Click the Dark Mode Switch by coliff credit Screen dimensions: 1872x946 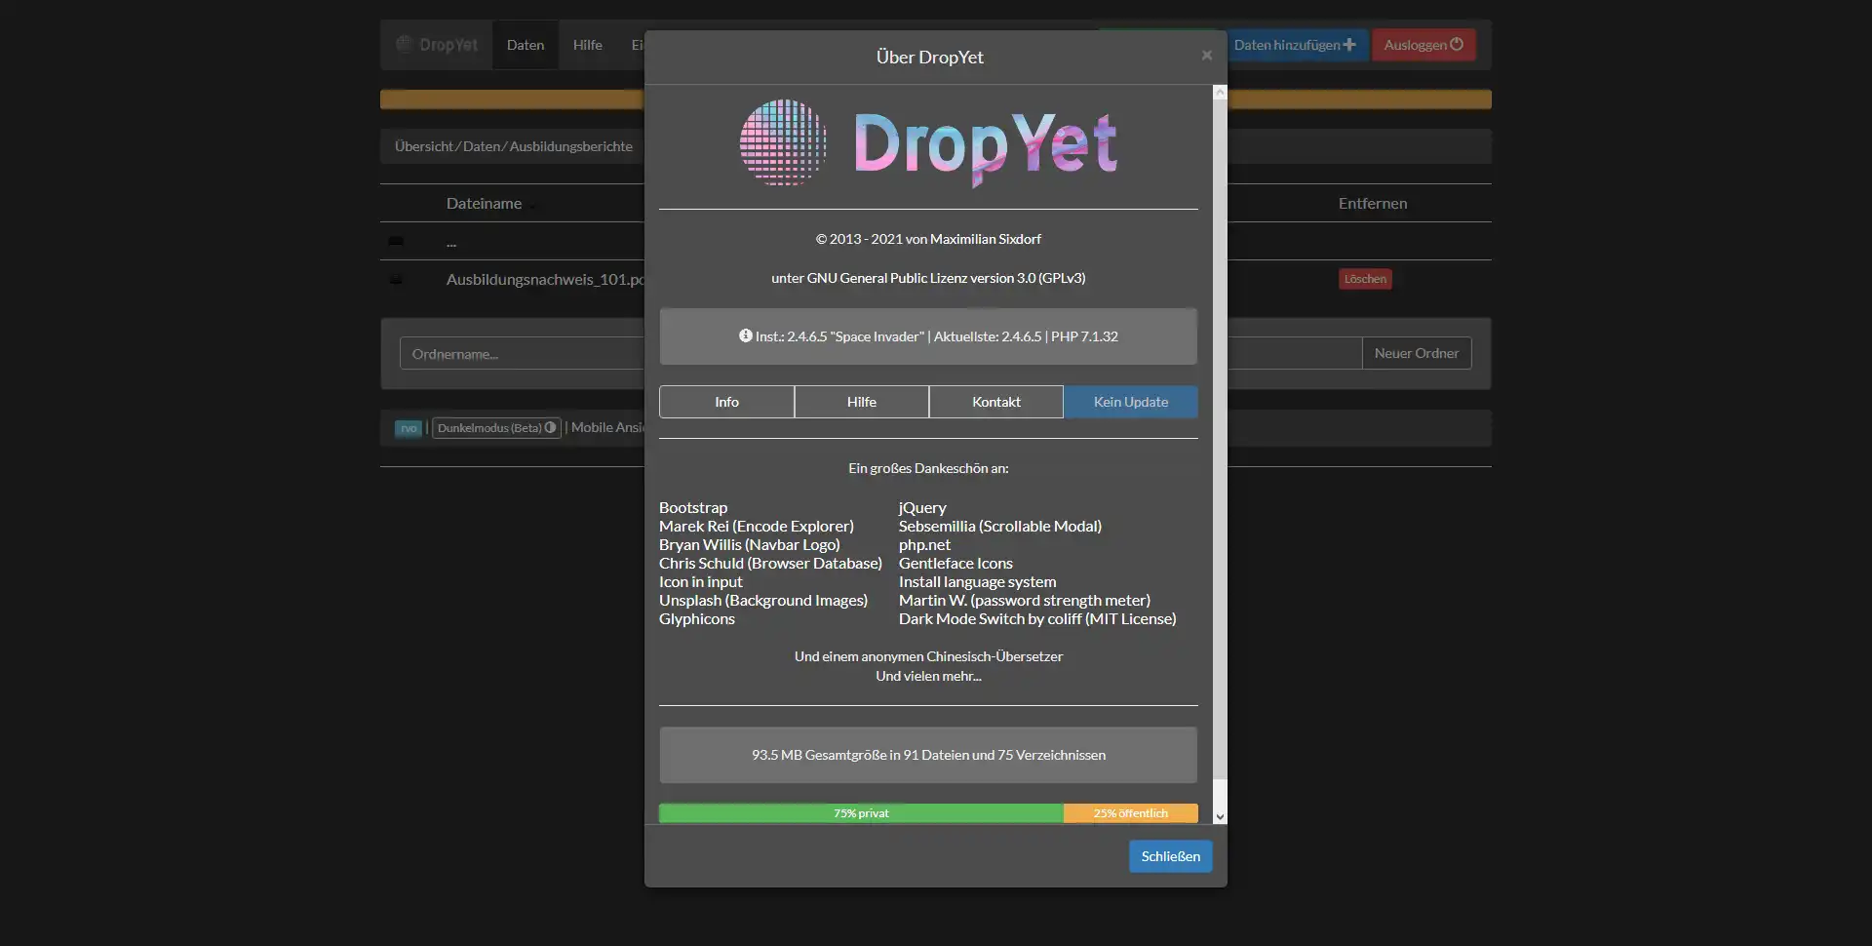(1037, 618)
